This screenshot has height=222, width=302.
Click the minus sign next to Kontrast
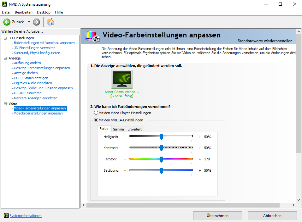125,148
